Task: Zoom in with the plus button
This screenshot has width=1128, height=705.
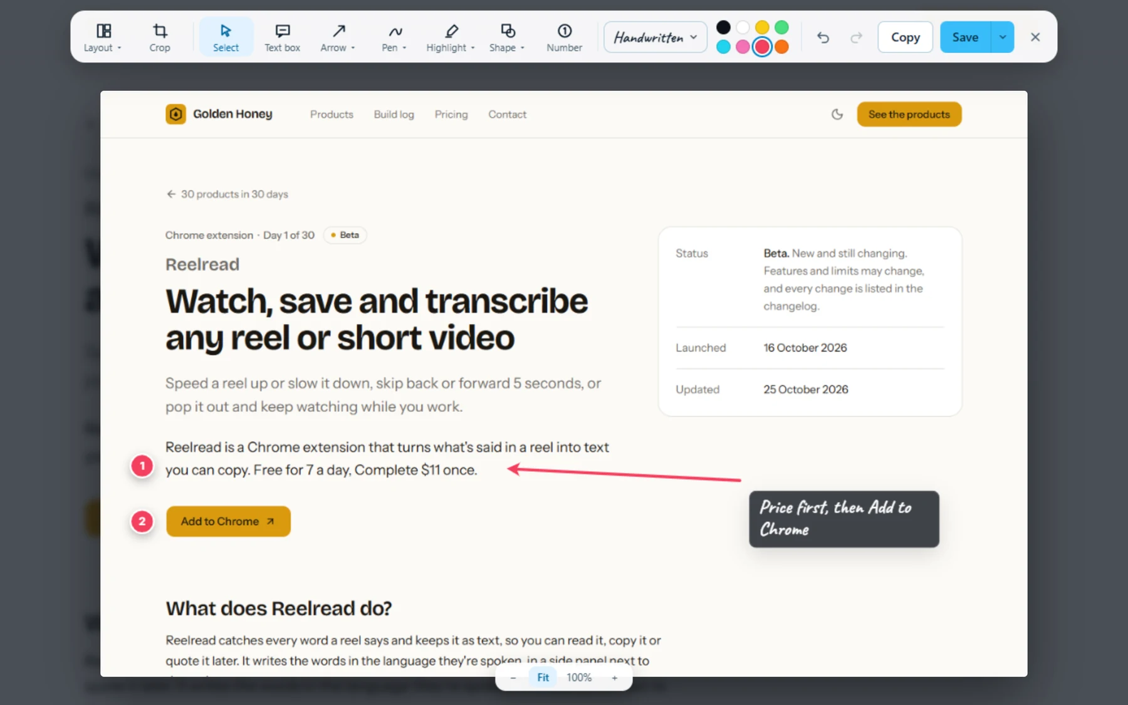Action: (614, 677)
